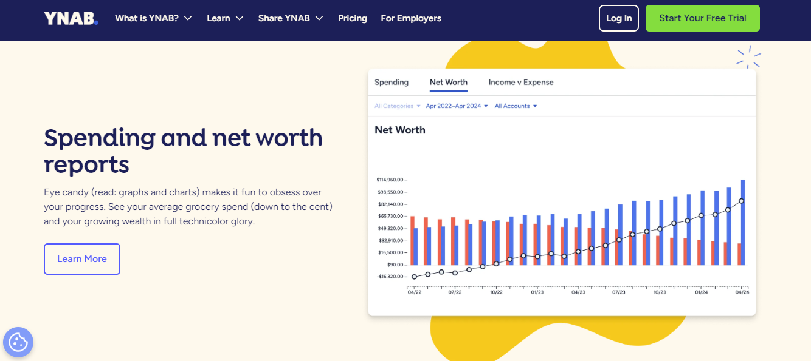This screenshot has height=361, width=811.
Task: Open the Income v Expense tab
Action: (521, 82)
